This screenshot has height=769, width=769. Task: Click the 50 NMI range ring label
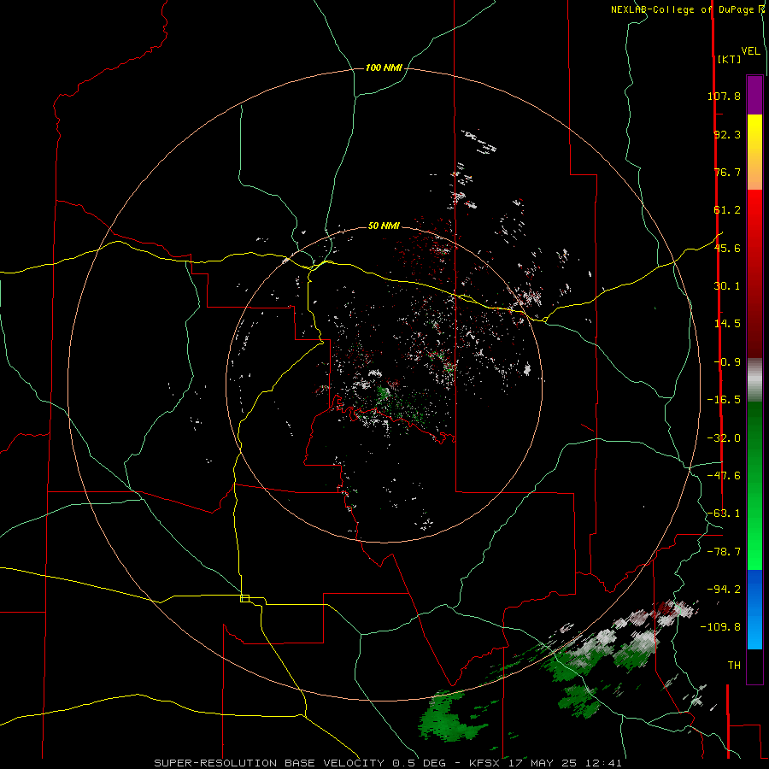click(x=384, y=226)
